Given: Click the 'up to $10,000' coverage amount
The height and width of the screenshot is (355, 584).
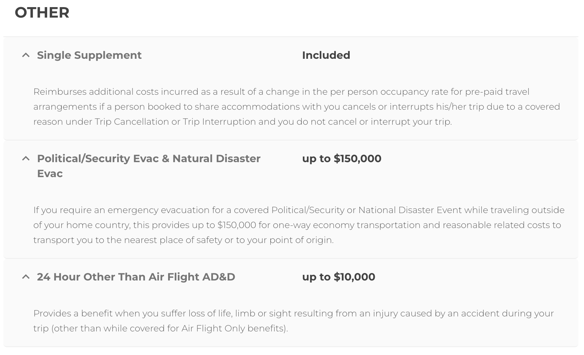Looking at the screenshot, I should tap(338, 277).
